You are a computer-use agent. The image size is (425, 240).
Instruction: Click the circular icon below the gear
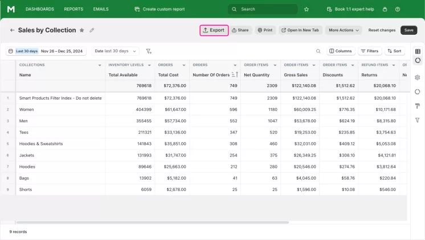click(418, 92)
